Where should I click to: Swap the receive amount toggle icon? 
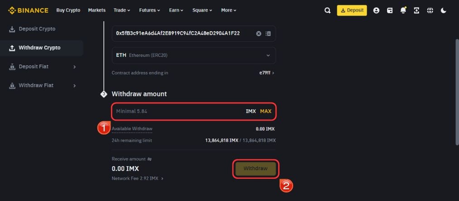pos(150,159)
